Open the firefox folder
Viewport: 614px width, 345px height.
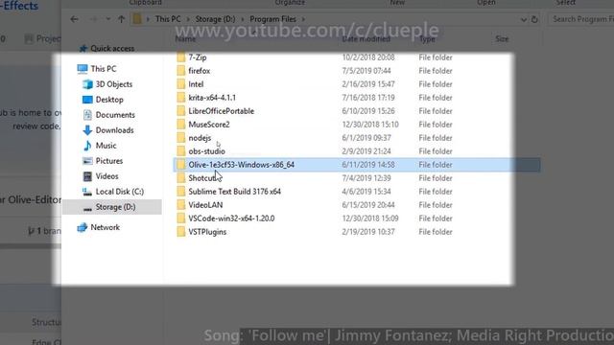(x=199, y=71)
